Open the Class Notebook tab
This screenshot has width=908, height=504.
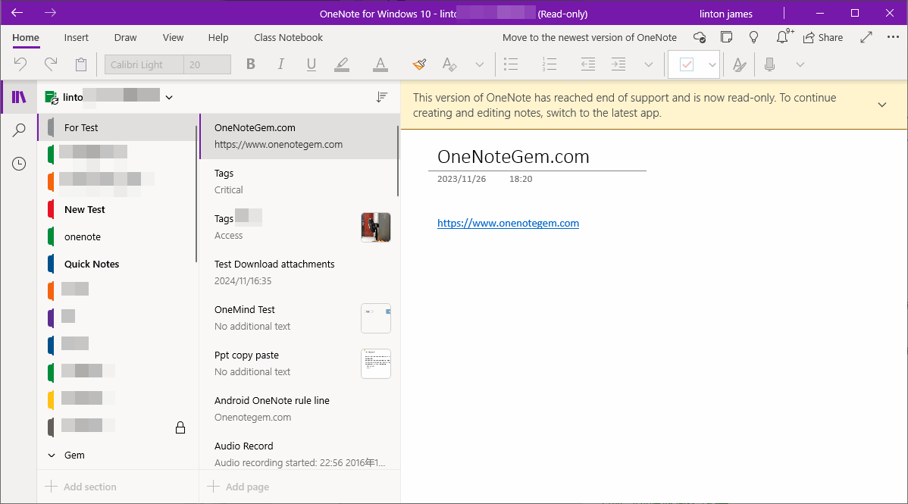(x=288, y=37)
